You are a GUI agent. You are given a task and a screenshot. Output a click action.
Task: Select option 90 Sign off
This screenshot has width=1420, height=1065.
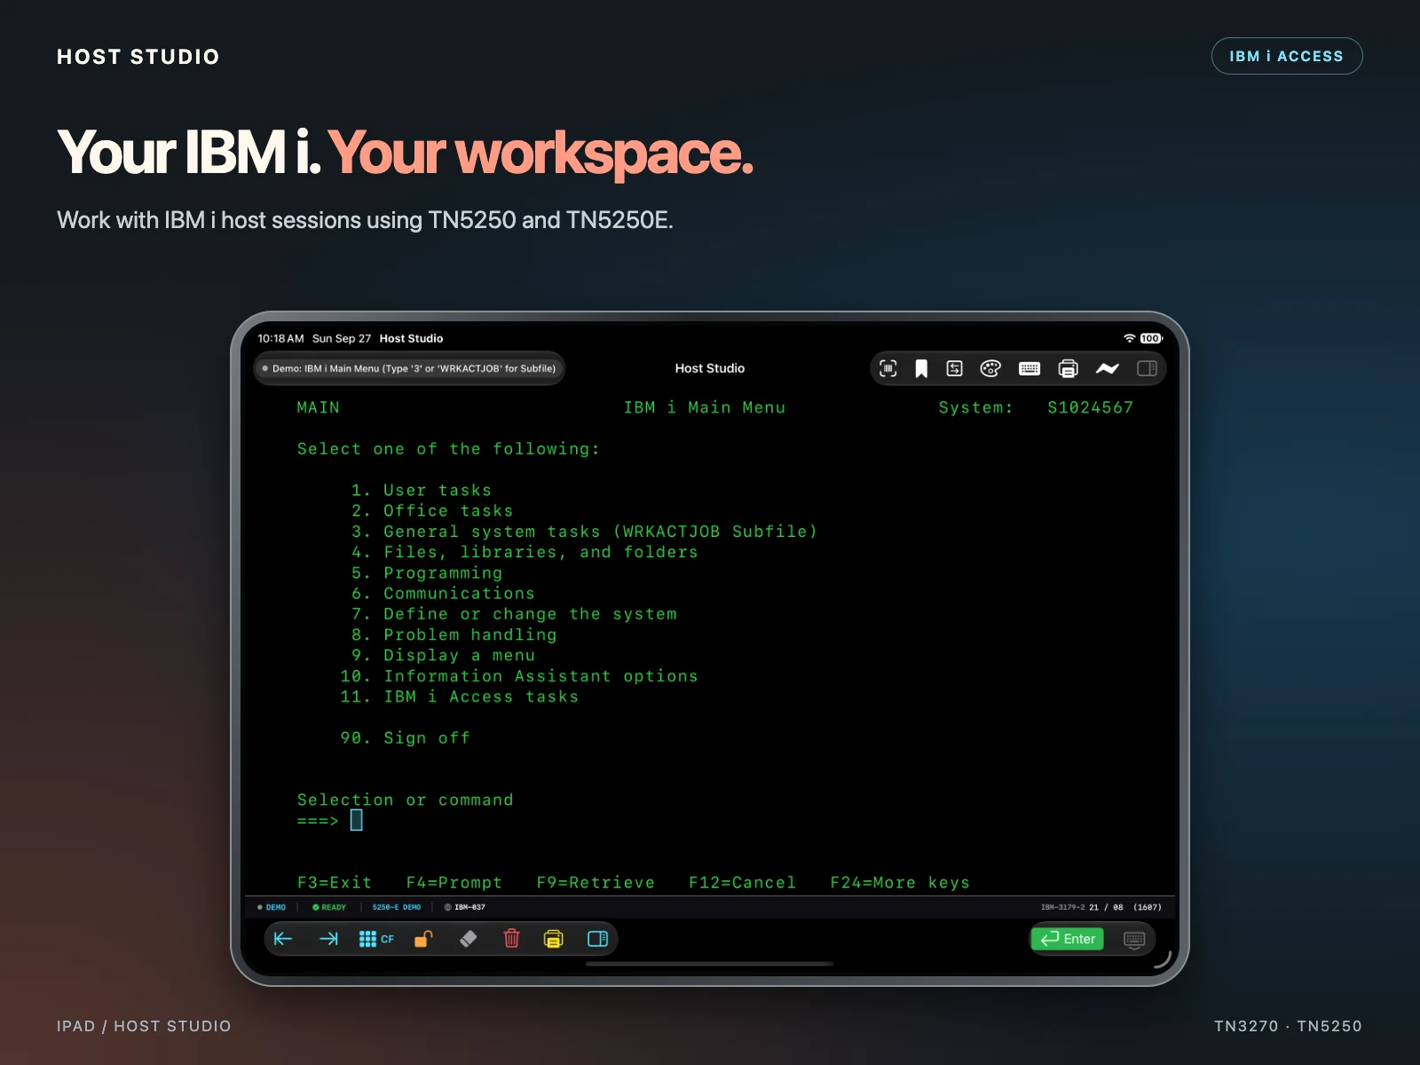click(x=405, y=738)
